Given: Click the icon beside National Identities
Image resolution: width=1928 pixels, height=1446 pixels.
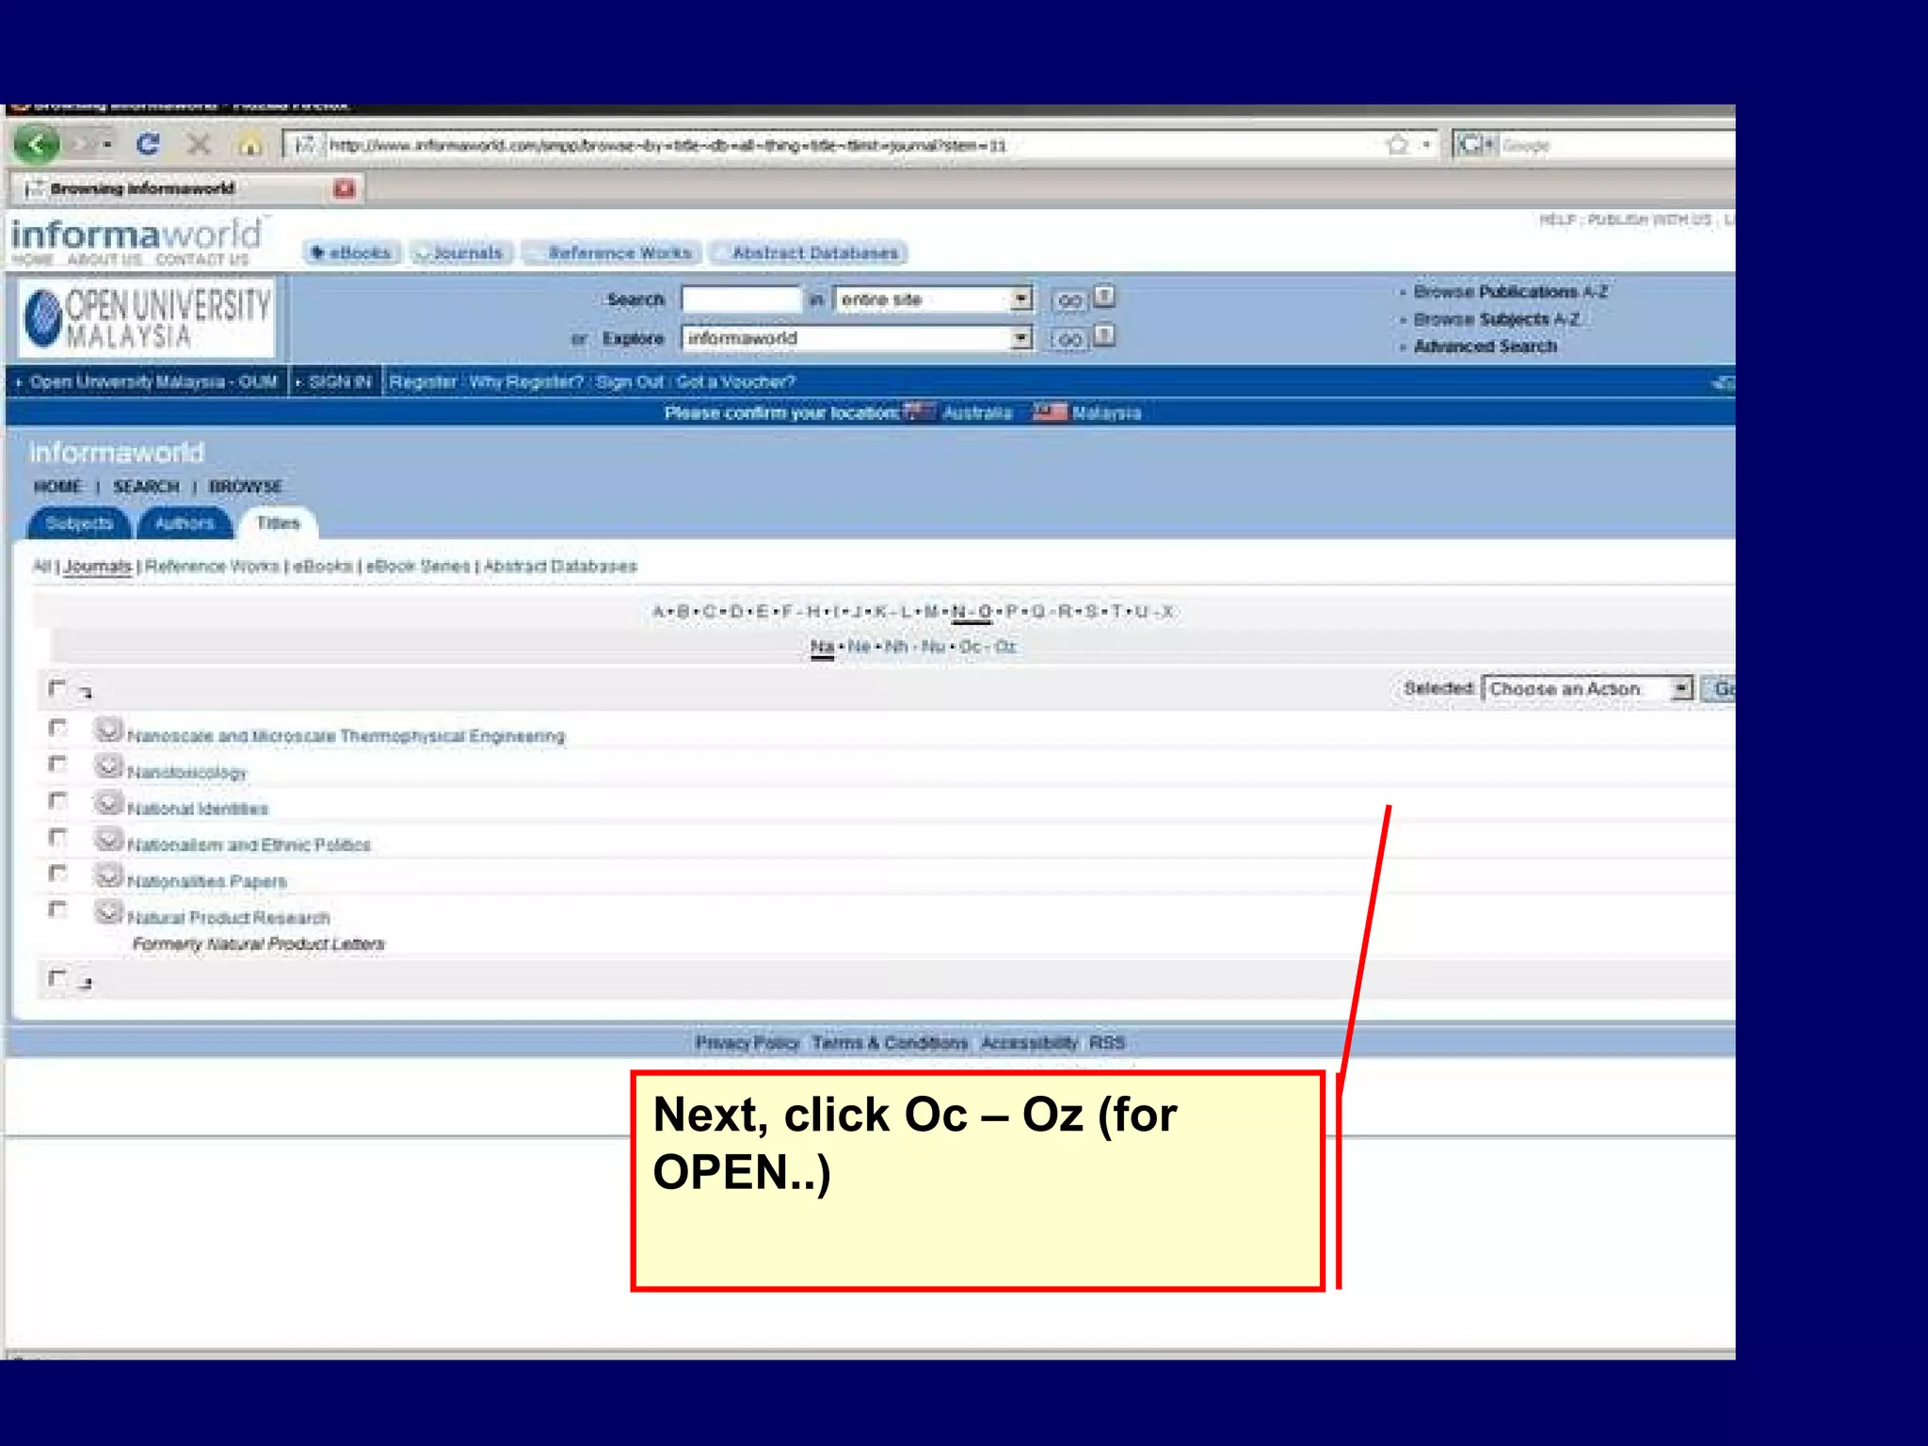Looking at the screenshot, I should point(109,803).
